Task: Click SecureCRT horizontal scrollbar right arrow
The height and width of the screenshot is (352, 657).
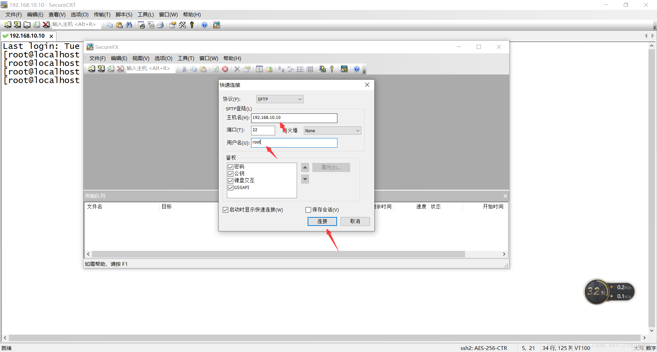Action: point(644,338)
